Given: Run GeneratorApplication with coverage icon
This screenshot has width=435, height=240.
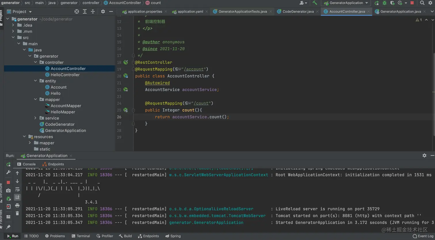Looking at the screenshot, I should [392, 3].
